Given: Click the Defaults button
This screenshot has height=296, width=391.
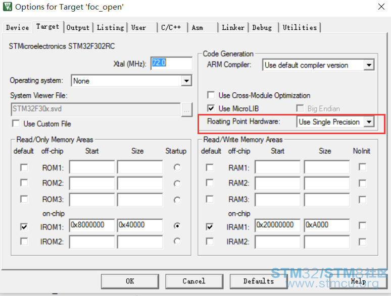Looking at the screenshot, I should [x=259, y=281].
